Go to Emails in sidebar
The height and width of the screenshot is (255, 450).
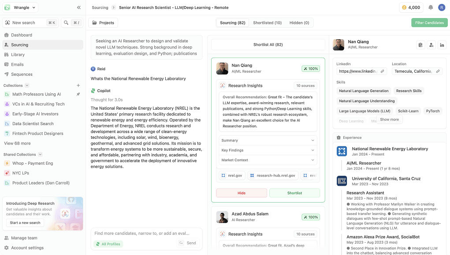[43, 64]
